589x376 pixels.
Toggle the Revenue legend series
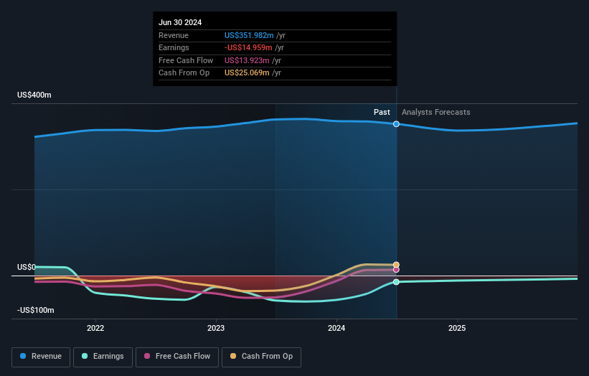[41, 357]
